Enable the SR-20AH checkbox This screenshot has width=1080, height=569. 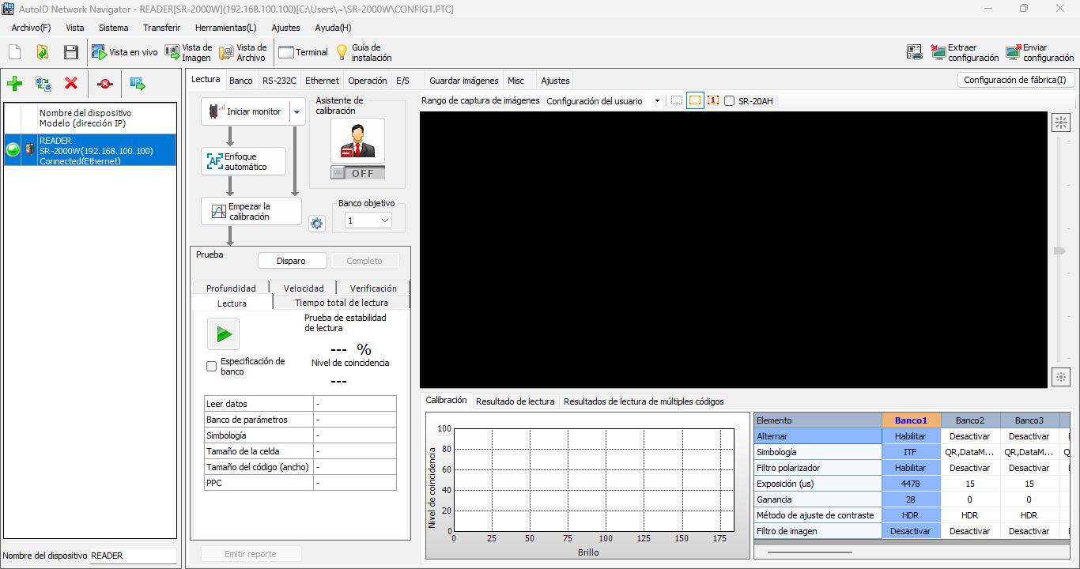[x=729, y=101]
